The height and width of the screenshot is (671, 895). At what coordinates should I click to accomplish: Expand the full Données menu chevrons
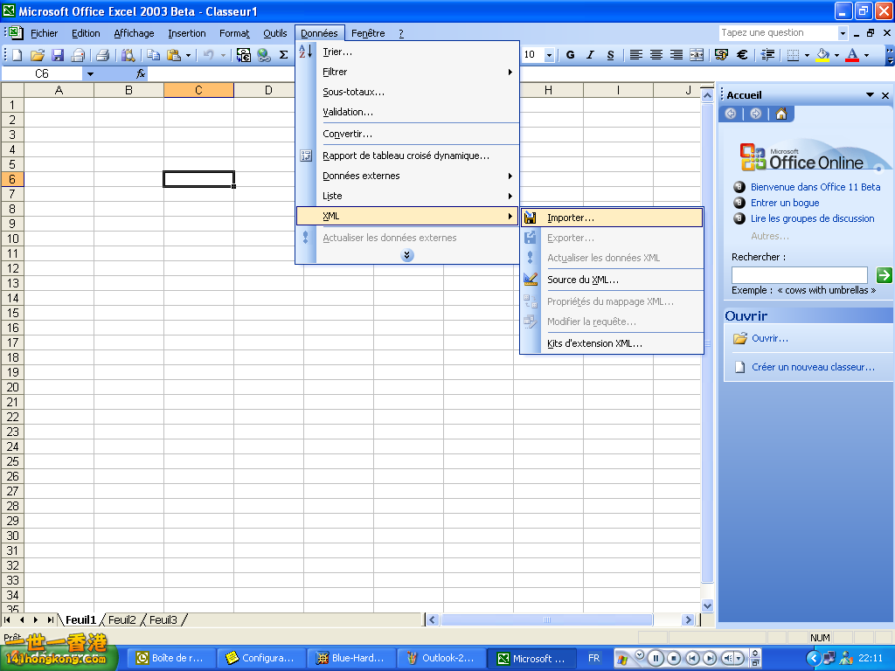407,255
